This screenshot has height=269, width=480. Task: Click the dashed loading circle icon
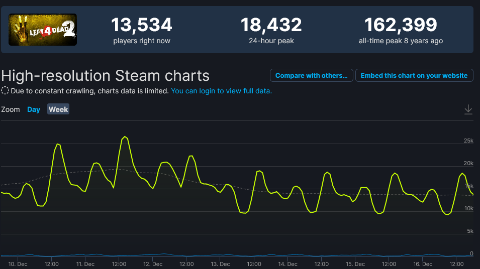tap(5, 90)
